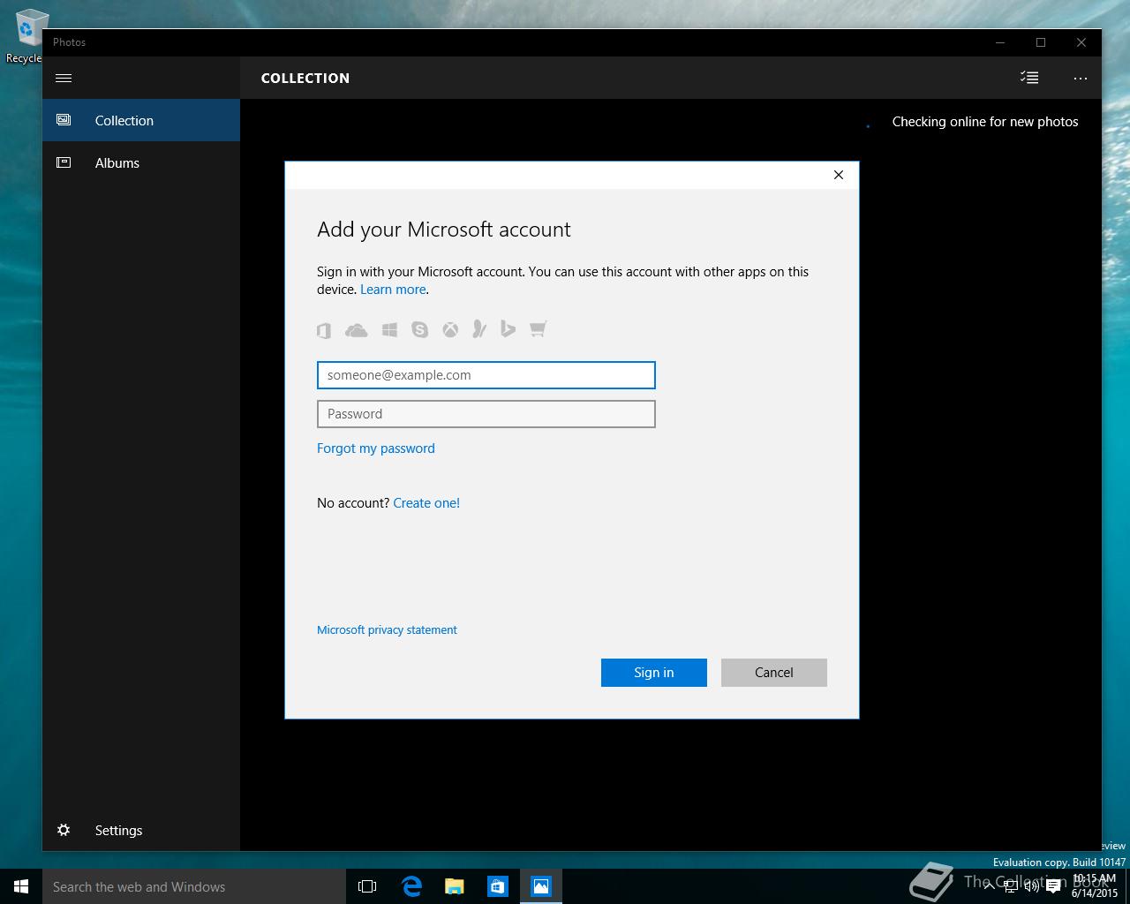Click the COLLECTION header title

click(305, 78)
